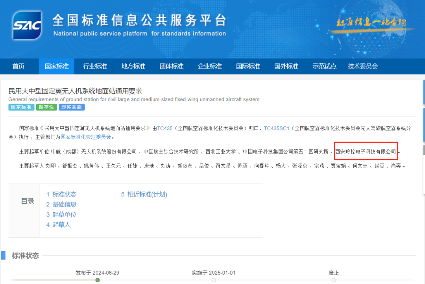Jump to 标准状态 in contents
Screen dimensions: 425x284
61,194
